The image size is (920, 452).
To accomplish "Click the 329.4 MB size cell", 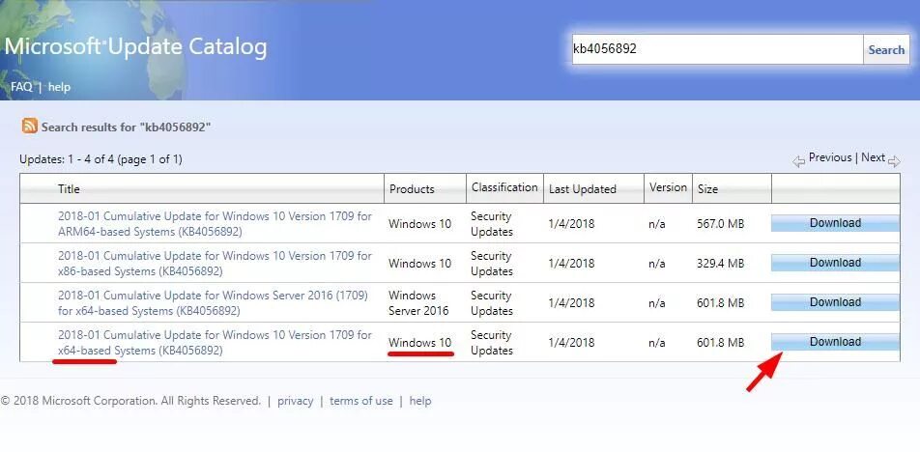I will click(721, 264).
